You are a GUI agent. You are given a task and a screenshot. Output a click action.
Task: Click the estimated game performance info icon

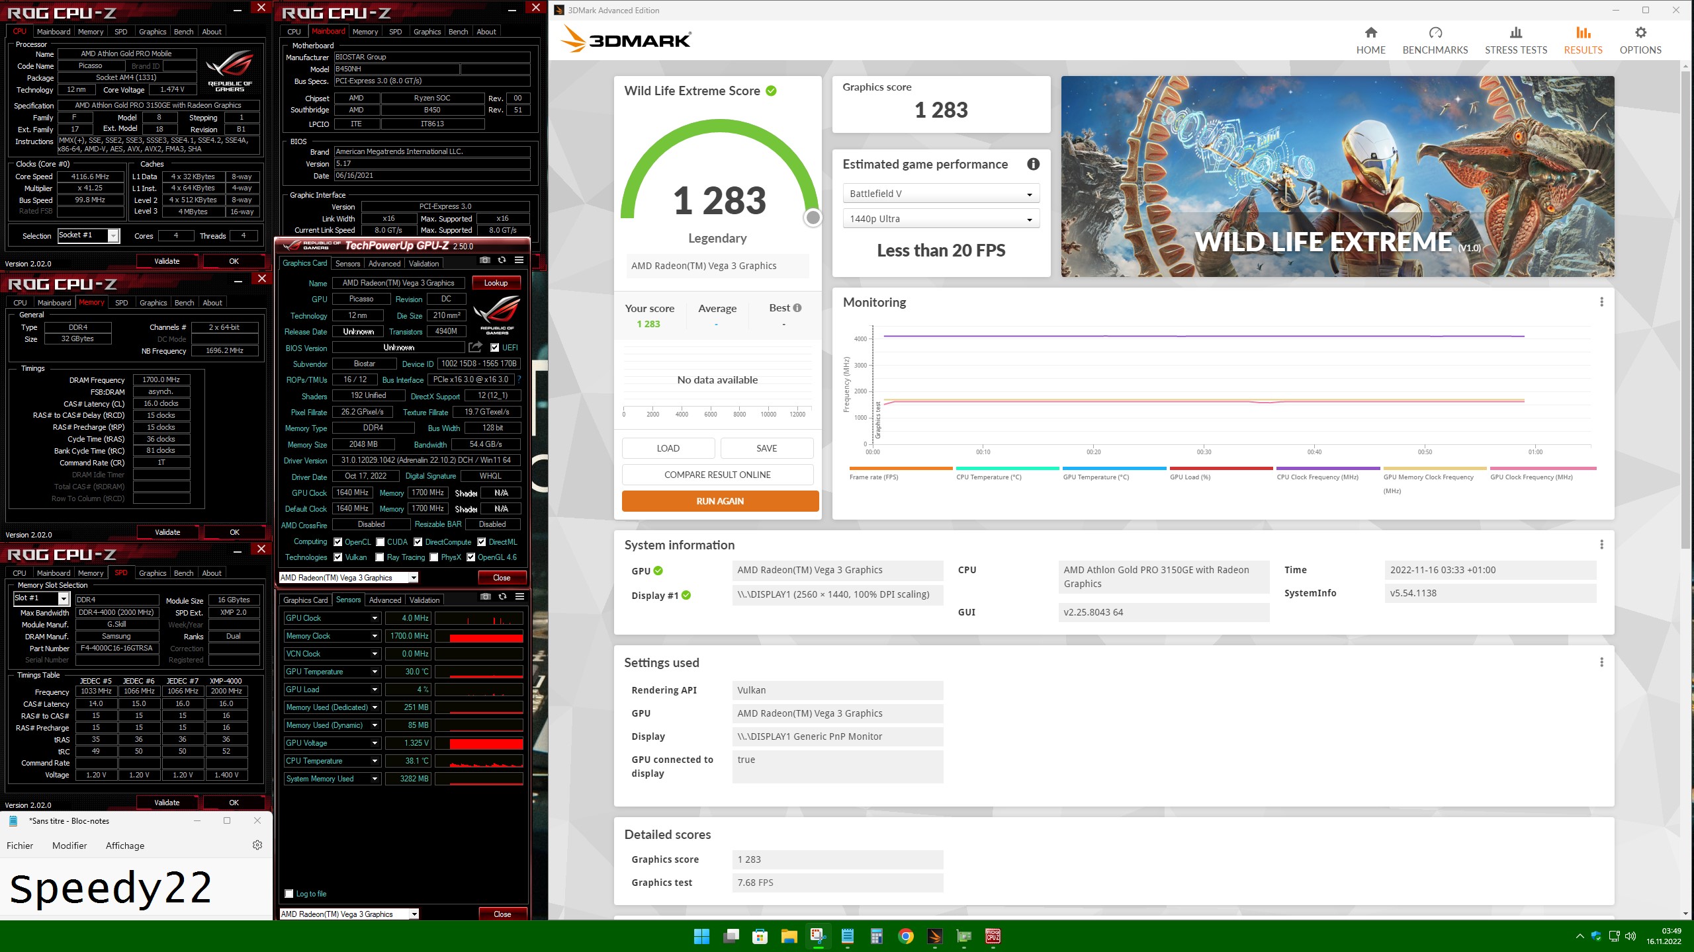[x=1033, y=164]
